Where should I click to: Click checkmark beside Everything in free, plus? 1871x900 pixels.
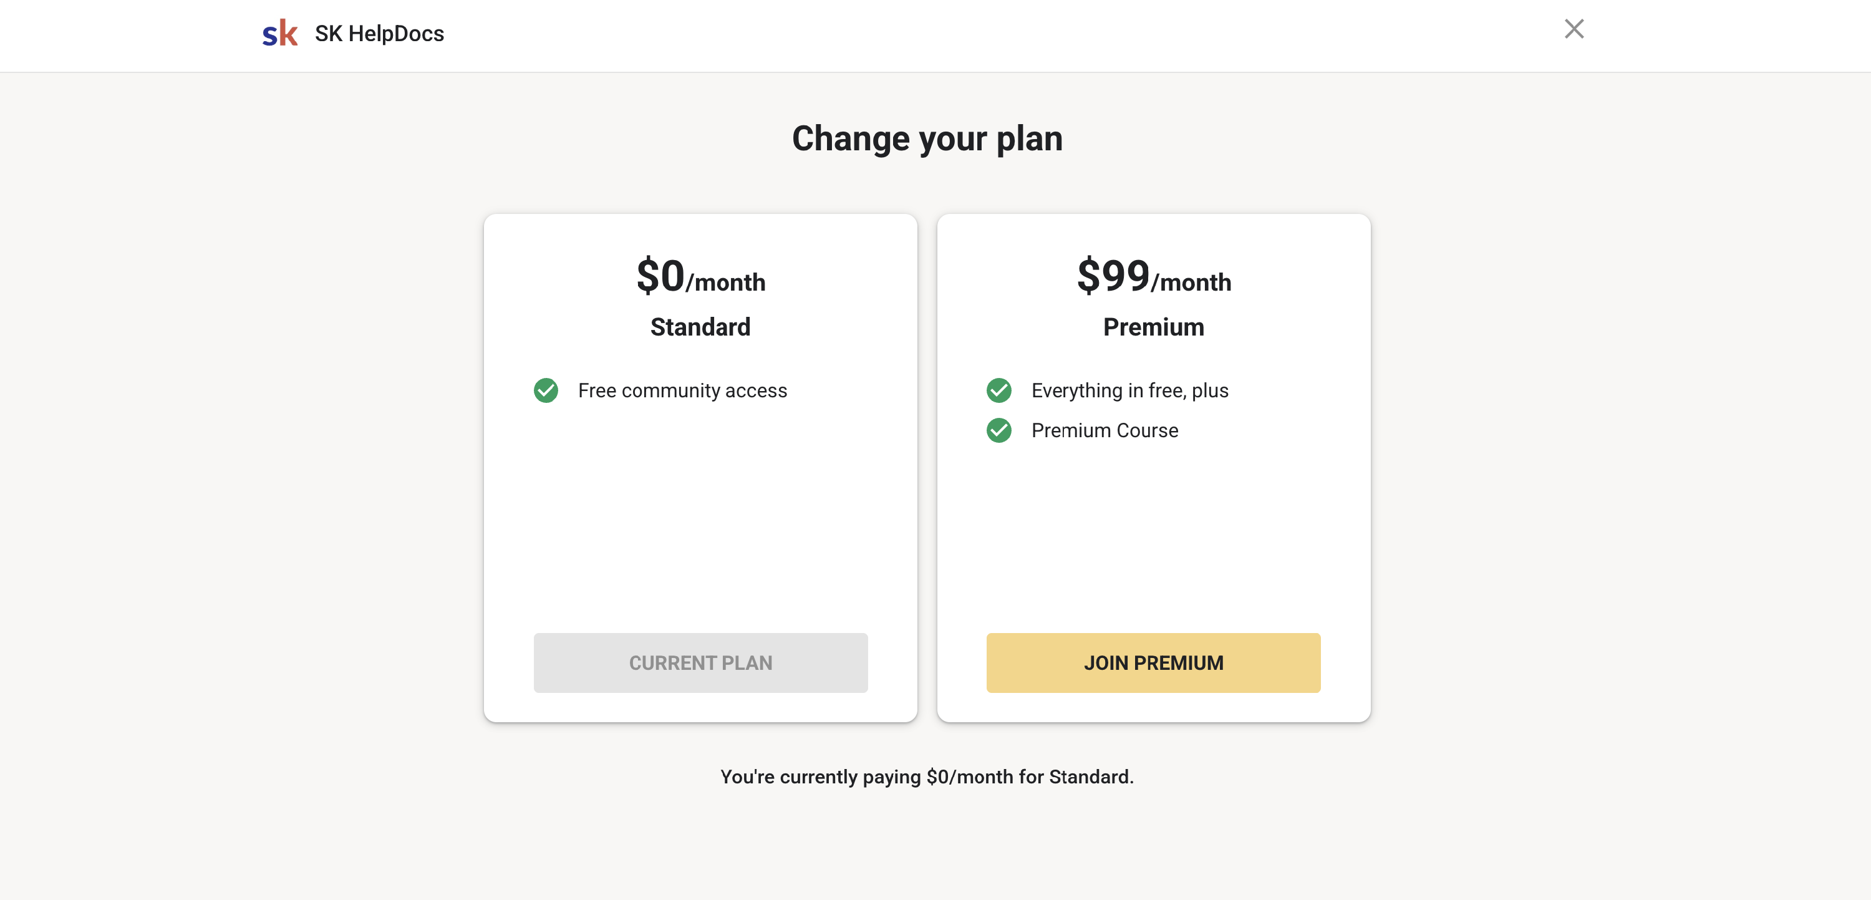point(998,391)
